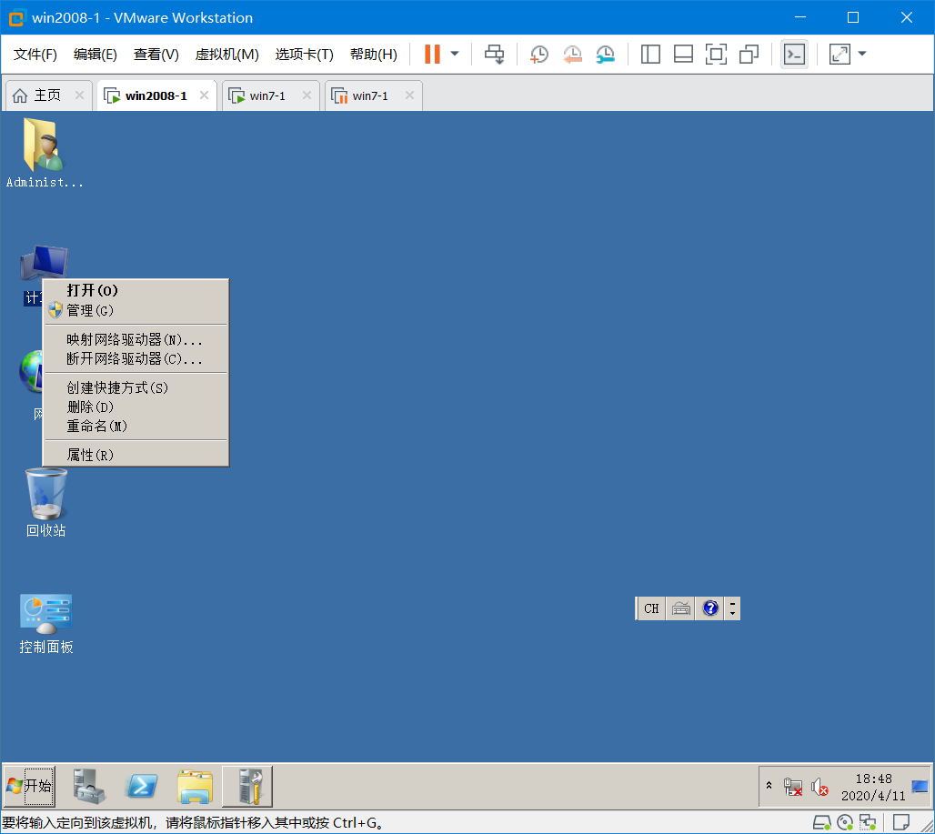Open the 选项卡(T) menu
Screen dimensions: 935x834
click(304, 55)
